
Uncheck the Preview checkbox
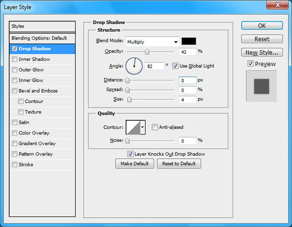pos(251,64)
